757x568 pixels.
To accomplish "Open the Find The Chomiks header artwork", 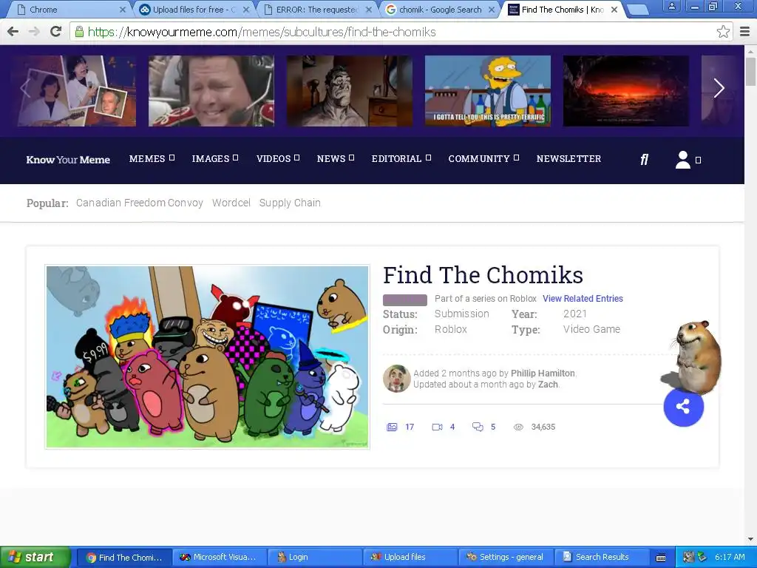I will click(207, 357).
